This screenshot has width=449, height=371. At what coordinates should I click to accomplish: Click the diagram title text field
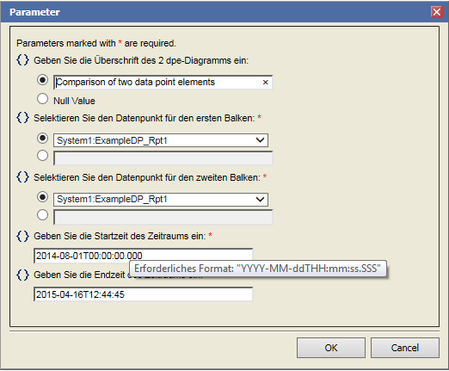click(x=163, y=83)
